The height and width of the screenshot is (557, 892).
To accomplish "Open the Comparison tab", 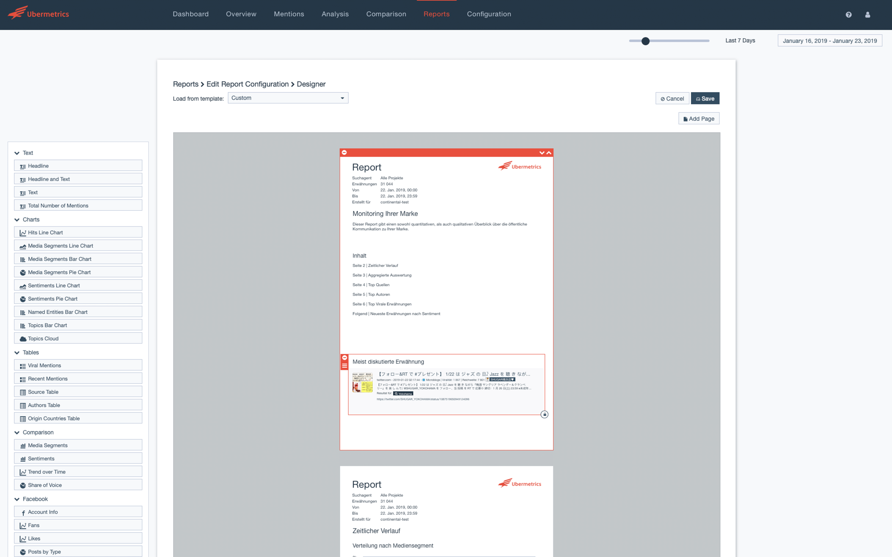I will point(386,14).
